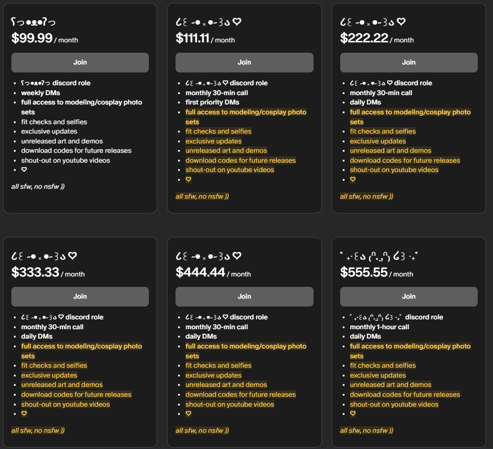Join the $333.33 per month tier
493x449 pixels.
click(80, 297)
